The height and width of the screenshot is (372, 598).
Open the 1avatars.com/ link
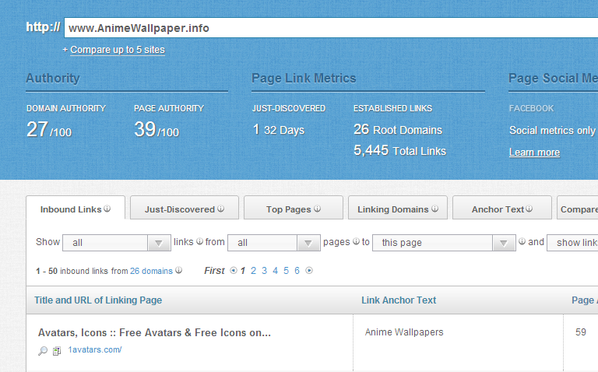pyautogui.click(x=95, y=349)
